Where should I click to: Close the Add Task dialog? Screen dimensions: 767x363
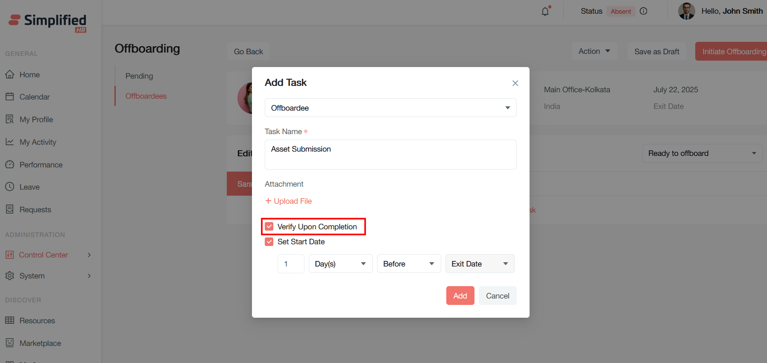pyautogui.click(x=515, y=83)
